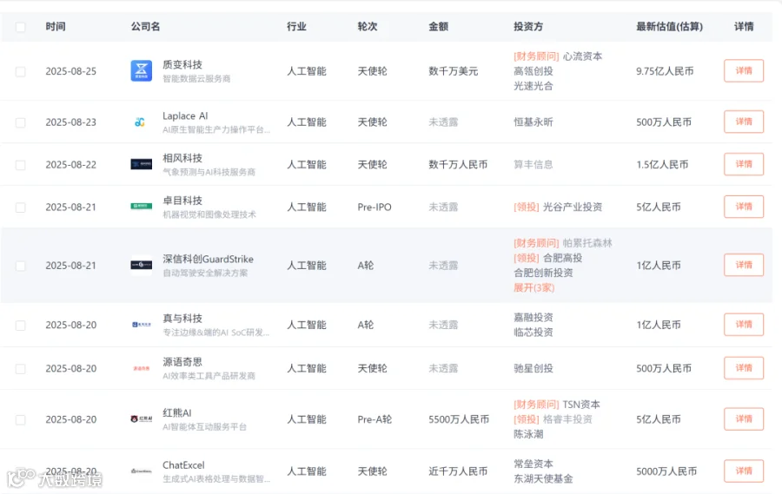Open the 源语奇思 company name
The width and height of the screenshot is (782, 494).
point(182,362)
